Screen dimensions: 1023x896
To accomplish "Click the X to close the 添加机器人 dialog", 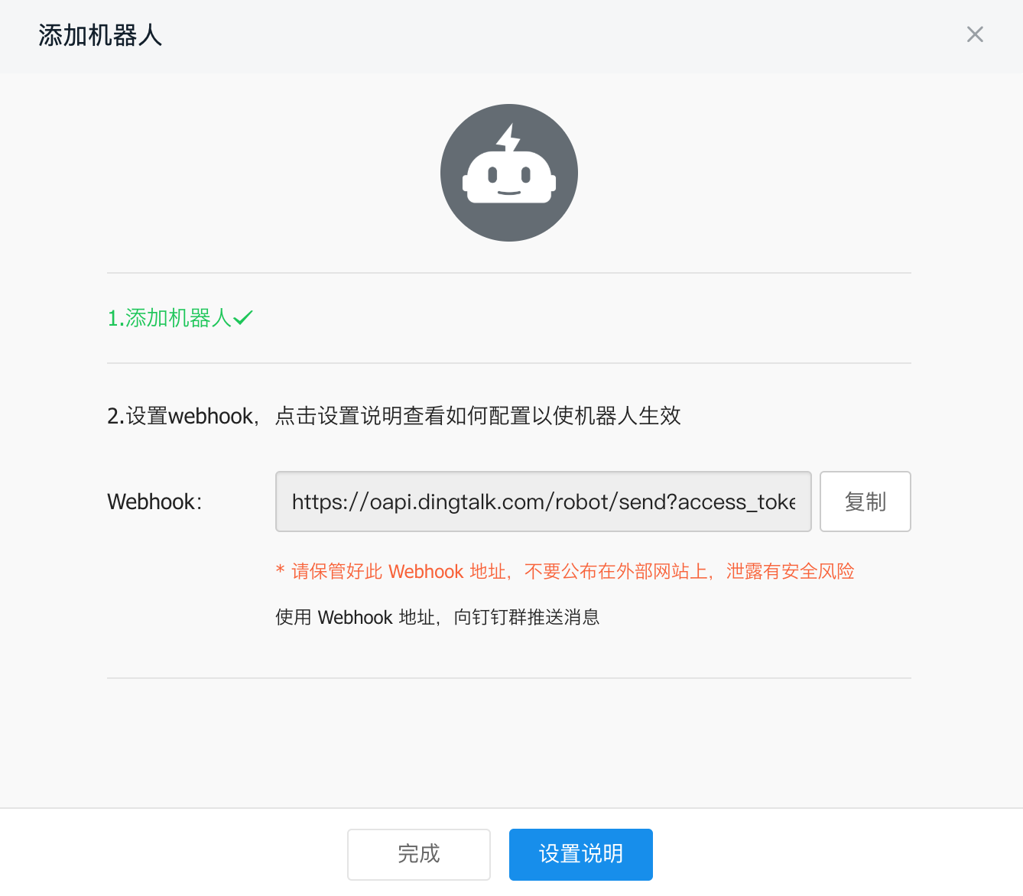I will 975,34.
